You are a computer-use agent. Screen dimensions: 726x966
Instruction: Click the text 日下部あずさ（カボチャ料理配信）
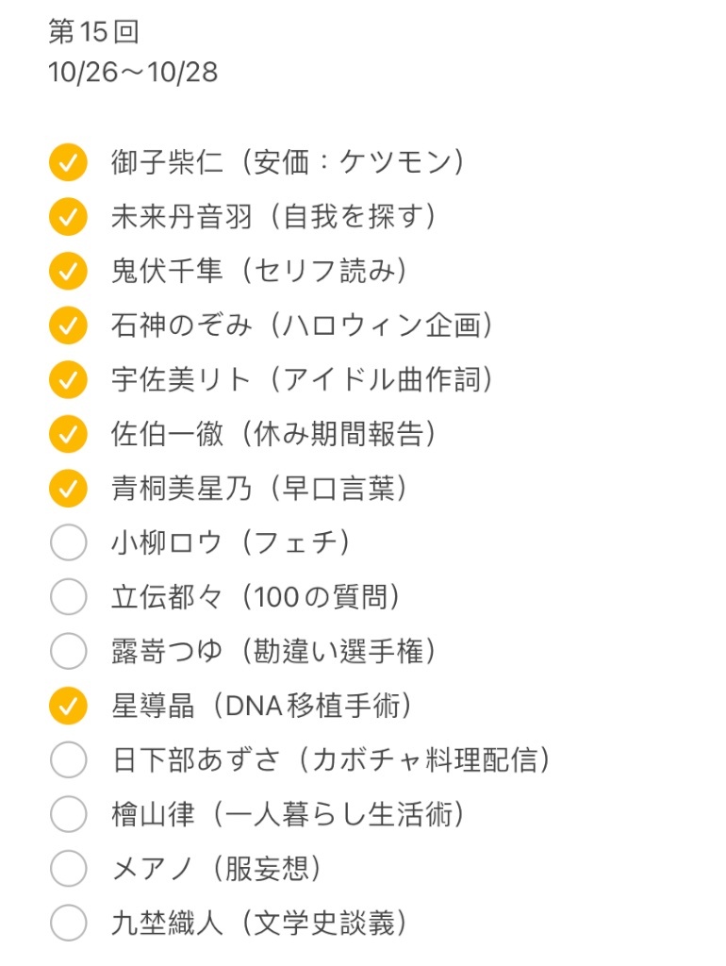click(x=331, y=759)
